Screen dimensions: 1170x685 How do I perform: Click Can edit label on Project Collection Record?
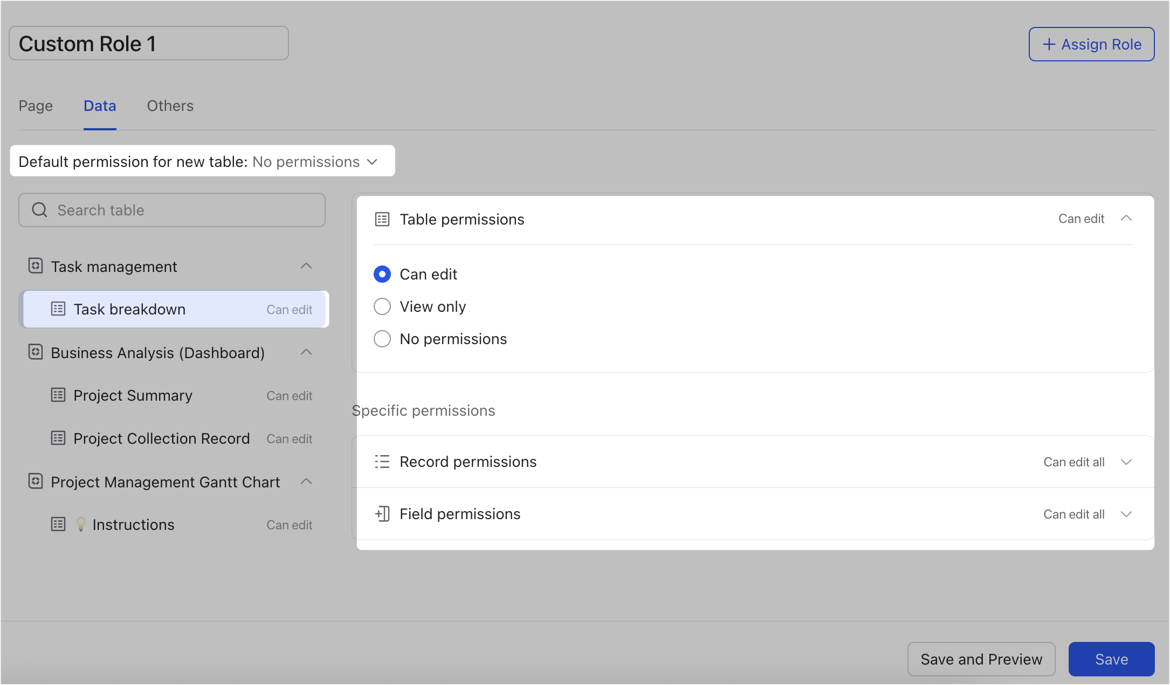290,439
